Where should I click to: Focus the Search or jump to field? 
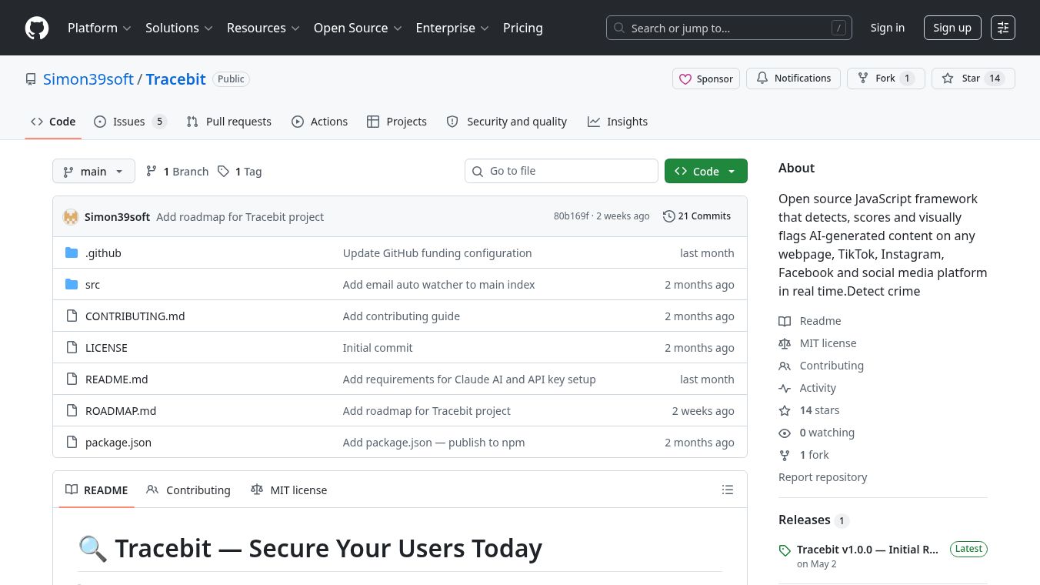pos(729,28)
